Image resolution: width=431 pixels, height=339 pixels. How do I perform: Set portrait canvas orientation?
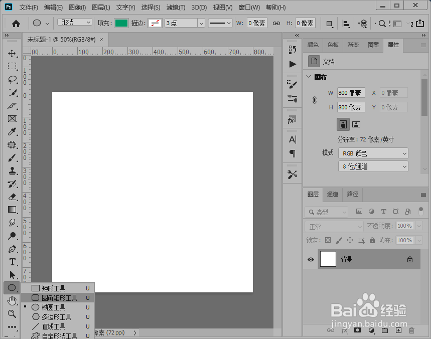[343, 124]
